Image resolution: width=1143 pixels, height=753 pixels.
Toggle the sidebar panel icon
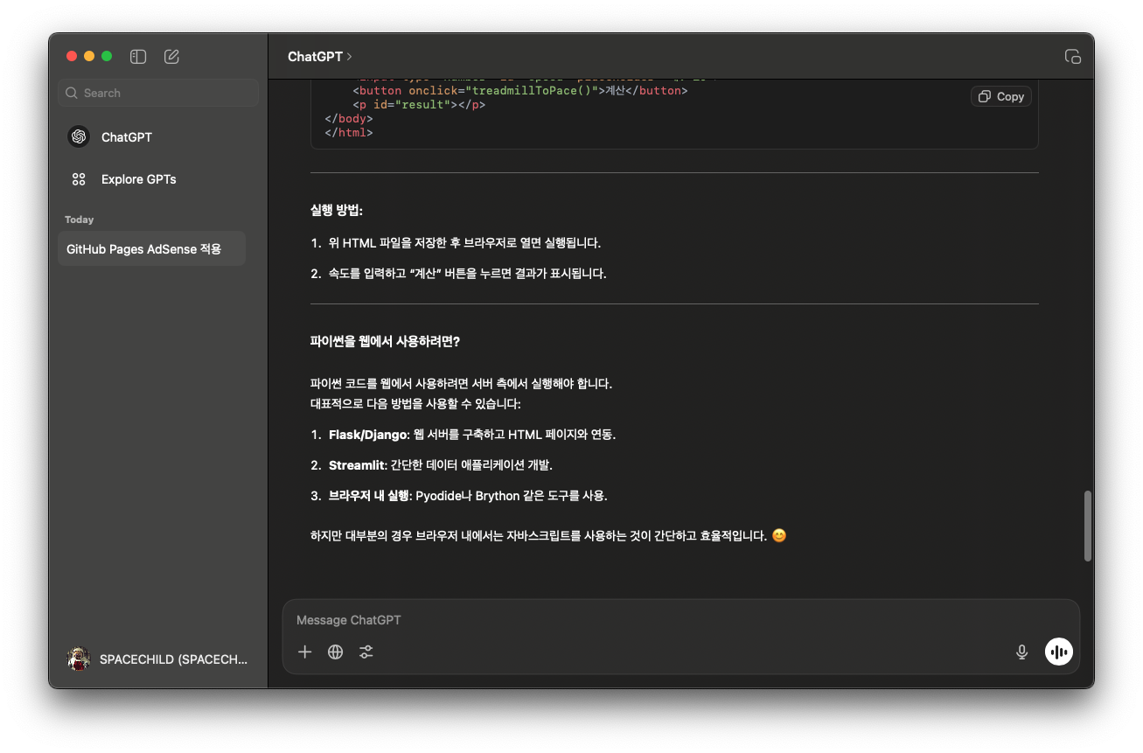coord(137,56)
